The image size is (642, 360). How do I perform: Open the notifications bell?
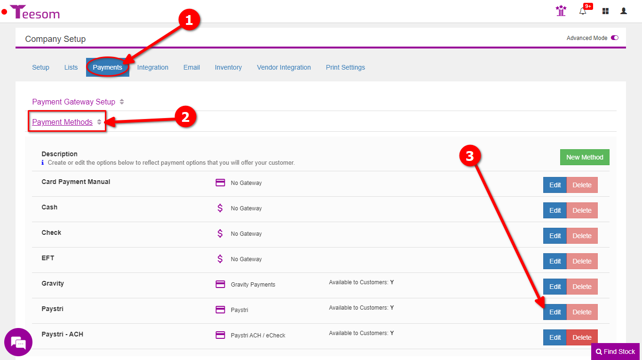tap(583, 11)
